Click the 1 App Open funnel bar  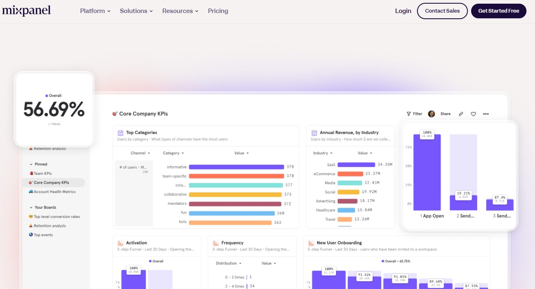[x=427, y=172]
